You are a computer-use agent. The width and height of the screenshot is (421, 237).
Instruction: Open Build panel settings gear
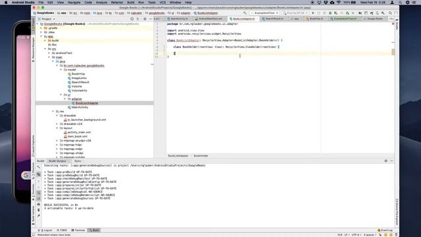point(386,161)
